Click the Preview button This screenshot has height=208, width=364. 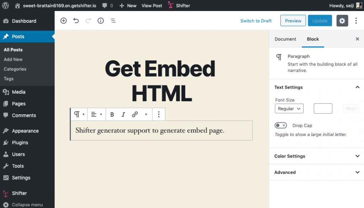[293, 21]
